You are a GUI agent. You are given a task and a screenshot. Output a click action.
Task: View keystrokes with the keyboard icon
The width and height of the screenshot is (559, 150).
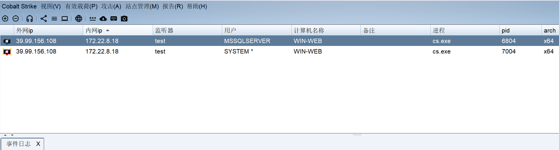pyautogui.click(x=114, y=19)
